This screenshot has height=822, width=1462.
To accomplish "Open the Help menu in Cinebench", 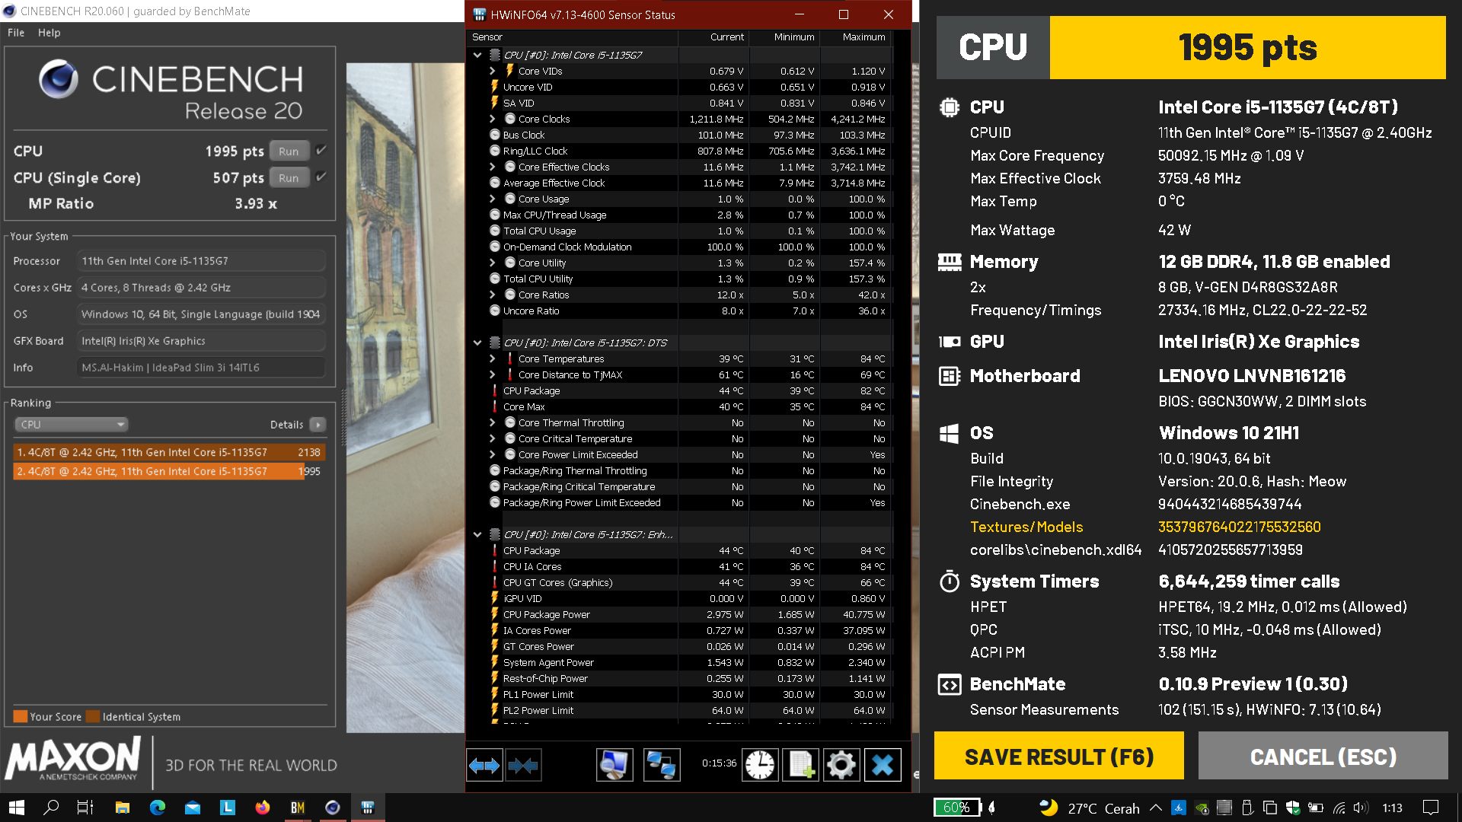I will 49,33.
